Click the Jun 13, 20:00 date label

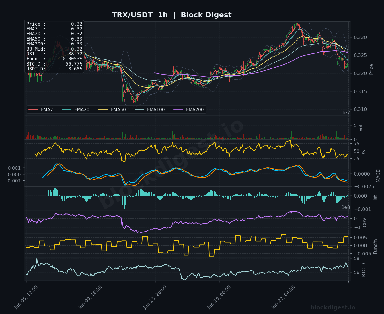pyautogui.click(x=155, y=297)
